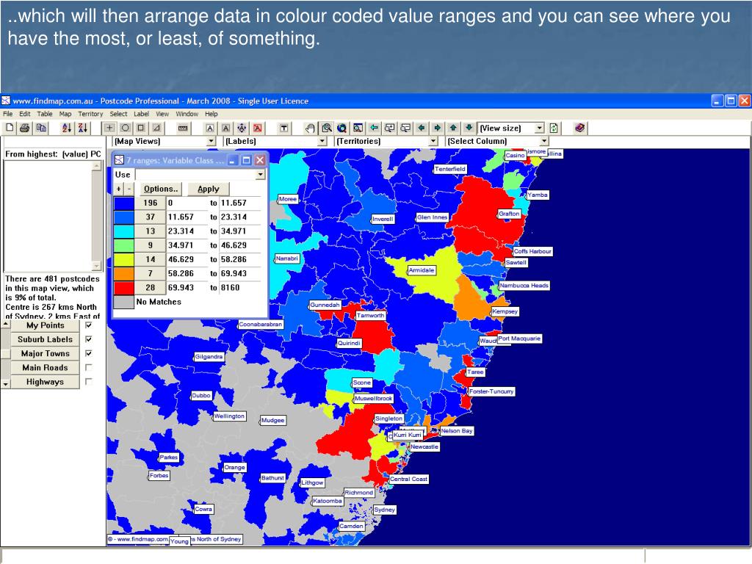
Task: Click the Highways layer button
Action: point(45,382)
